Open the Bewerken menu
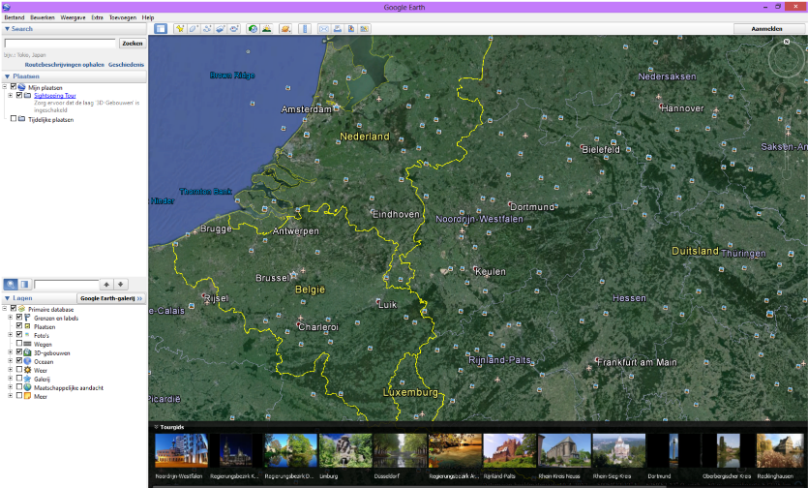Image resolution: width=808 pixels, height=488 pixels. 43,17
